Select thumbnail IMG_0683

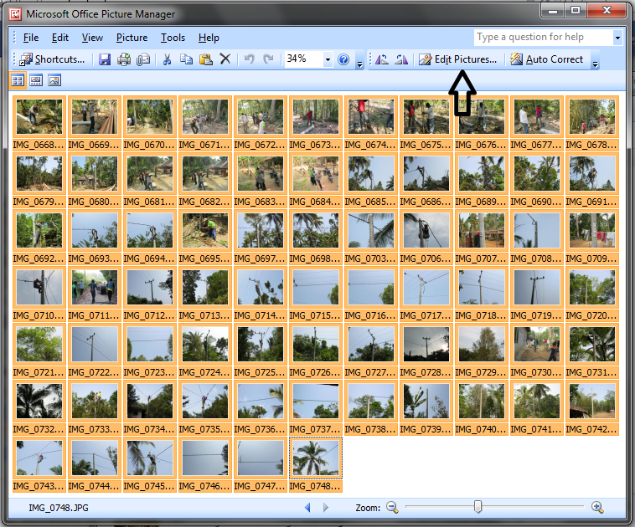(261, 174)
